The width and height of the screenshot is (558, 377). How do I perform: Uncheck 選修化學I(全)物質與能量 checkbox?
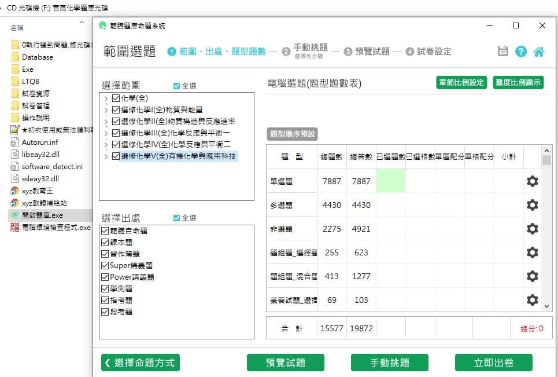coord(116,110)
